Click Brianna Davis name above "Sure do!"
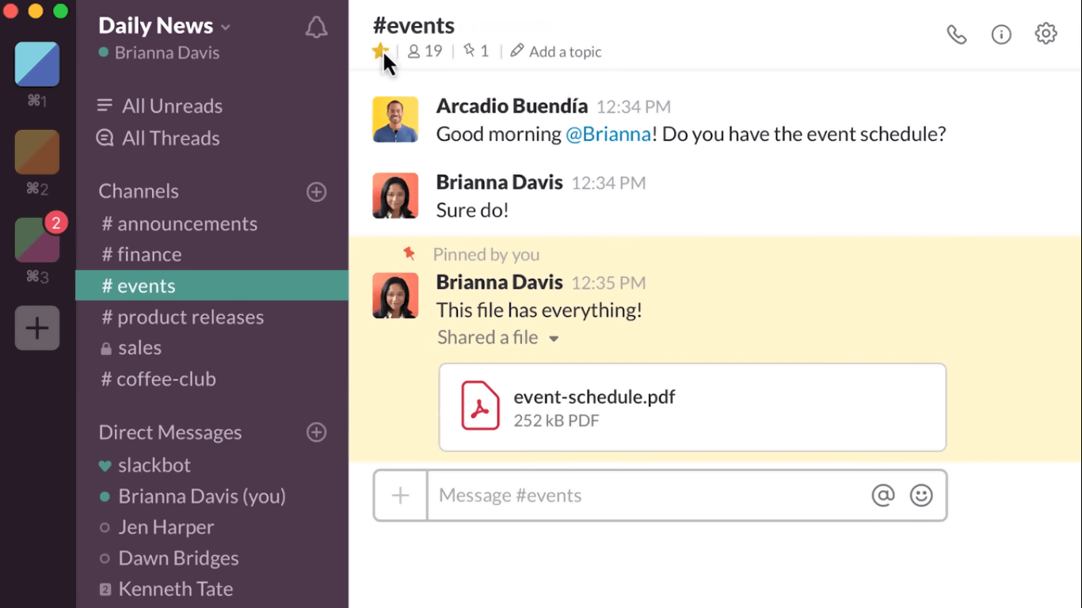Screen dimensions: 1082x608 [499, 182]
